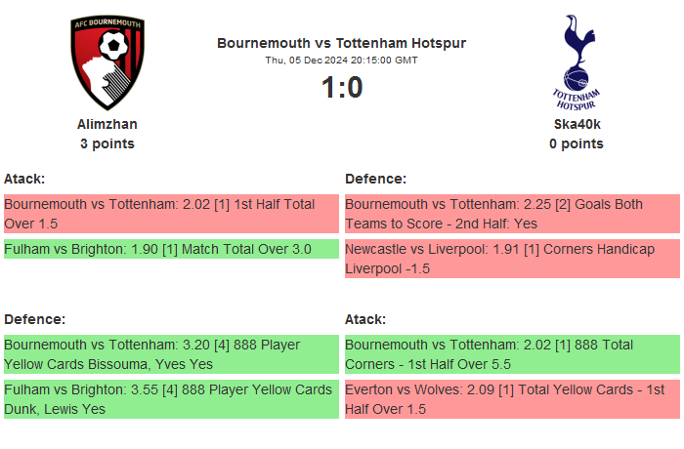Open player Alimzhan's name
Screen dimensions: 684x449
click(x=107, y=124)
